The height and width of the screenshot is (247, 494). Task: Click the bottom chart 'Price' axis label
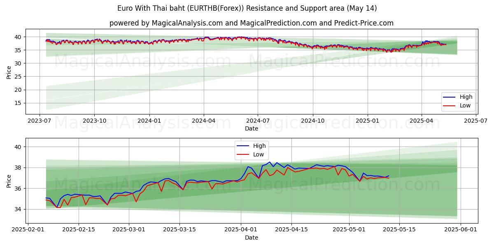[9, 181]
